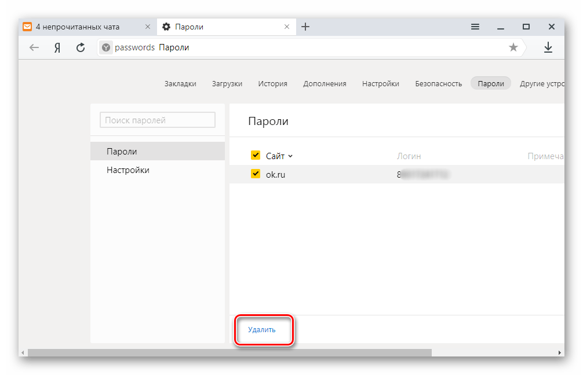Open a new tab with the plus icon
The image size is (583, 375).
pyautogui.click(x=305, y=27)
